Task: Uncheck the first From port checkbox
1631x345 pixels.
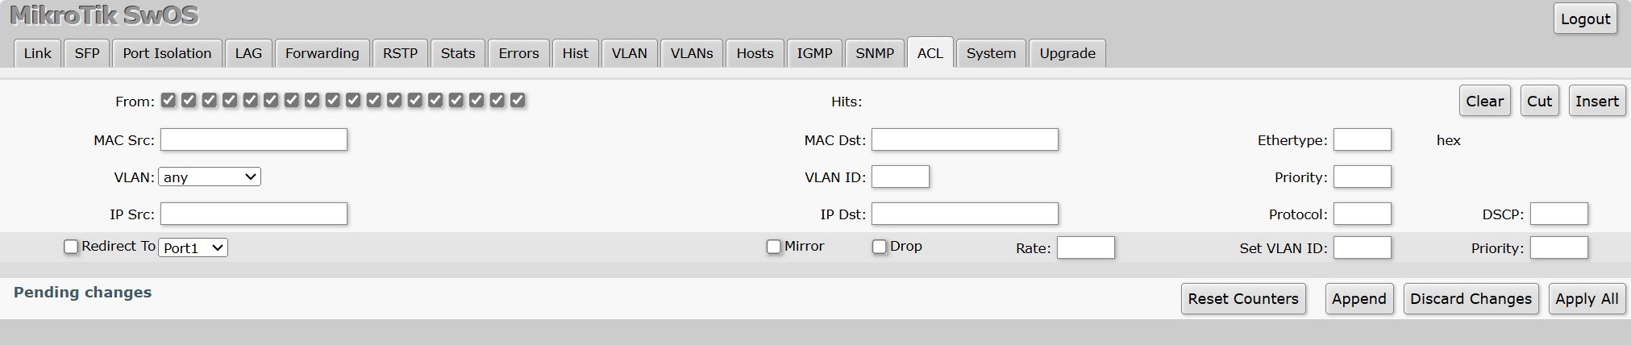Action: point(169,100)
